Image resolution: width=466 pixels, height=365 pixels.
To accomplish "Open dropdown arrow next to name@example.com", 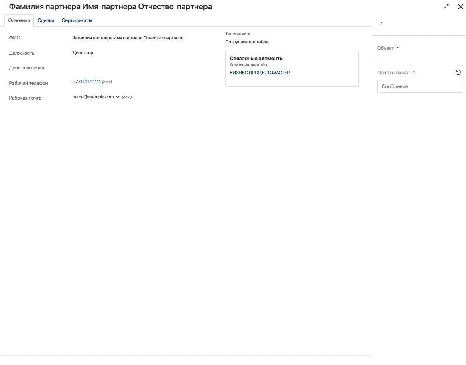I will click(x=118, y=97).
